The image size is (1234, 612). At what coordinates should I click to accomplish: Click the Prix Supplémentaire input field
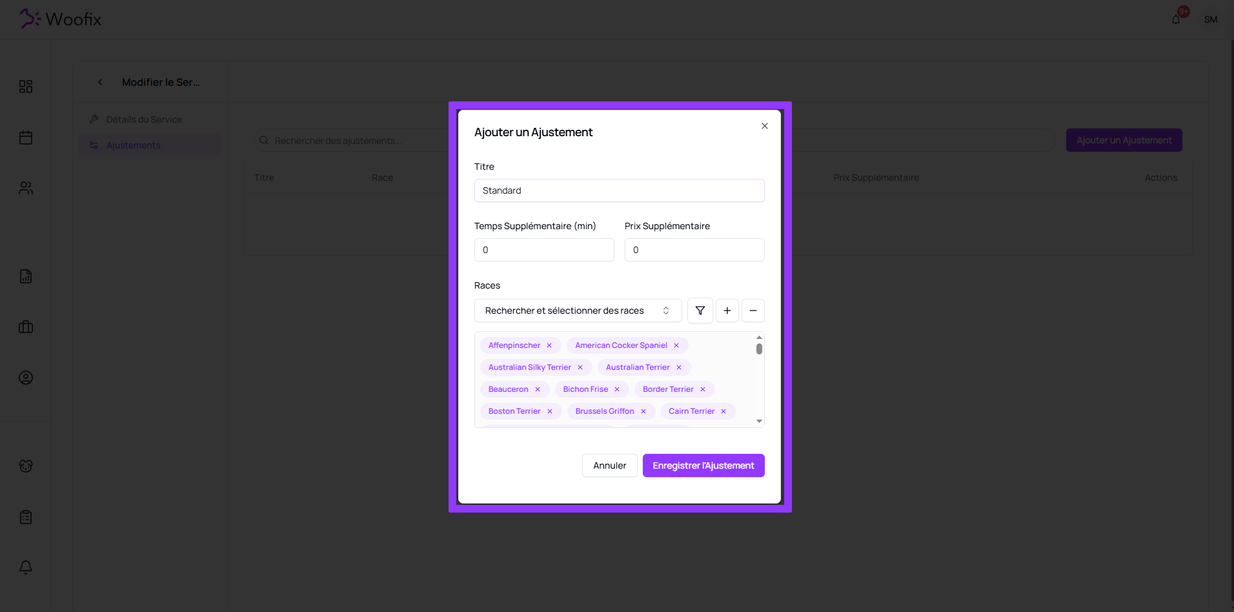694,250
